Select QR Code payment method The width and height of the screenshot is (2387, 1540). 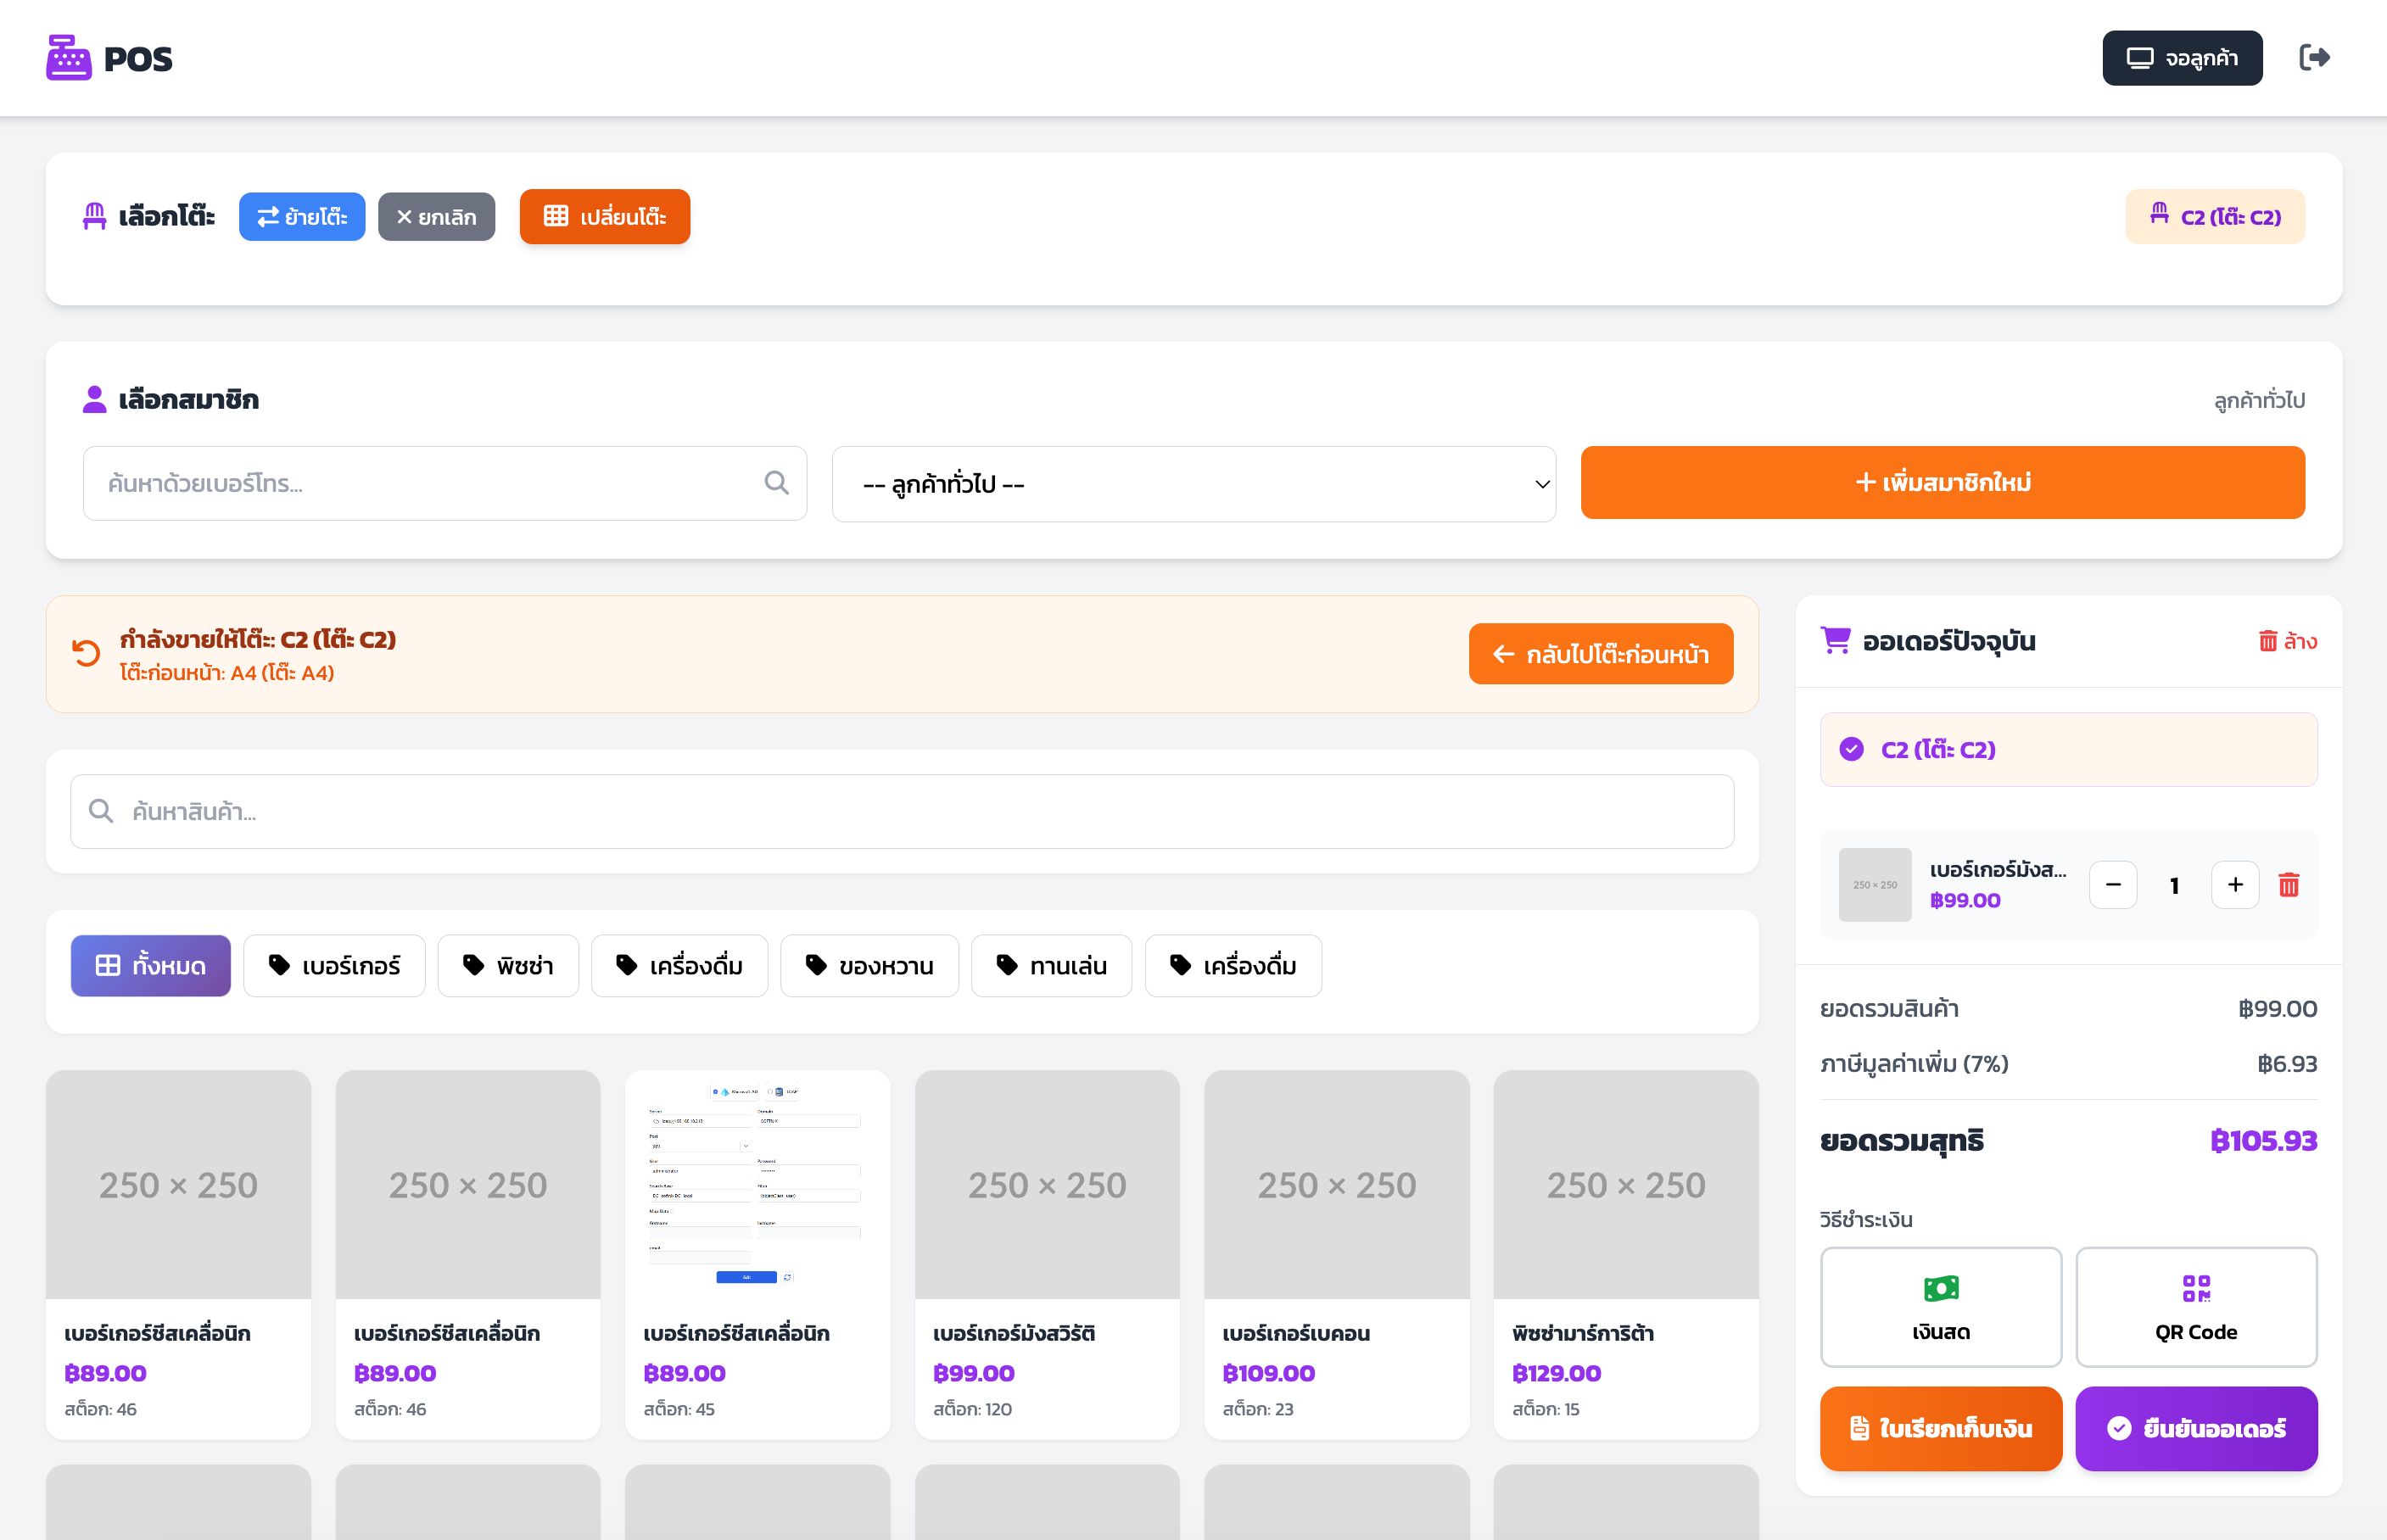click(x=2195, y=1306)
